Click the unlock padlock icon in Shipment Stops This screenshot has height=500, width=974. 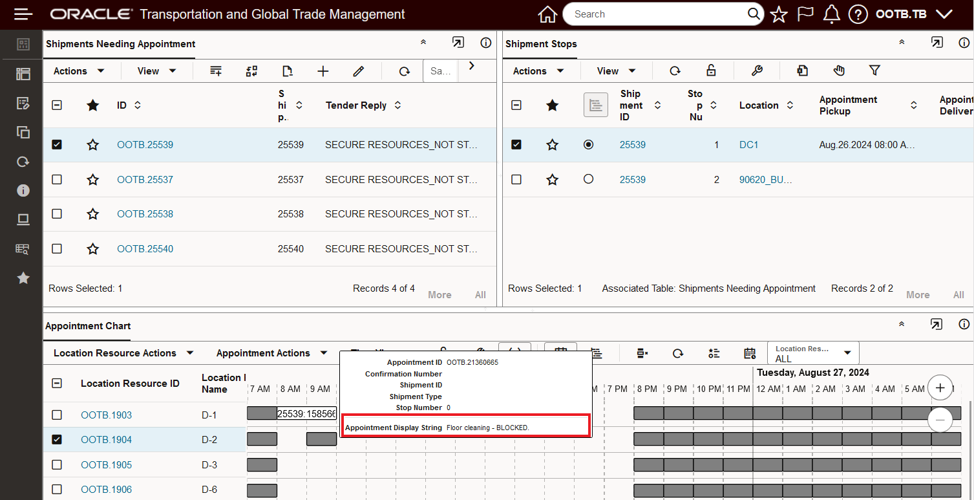click(711, 71)
